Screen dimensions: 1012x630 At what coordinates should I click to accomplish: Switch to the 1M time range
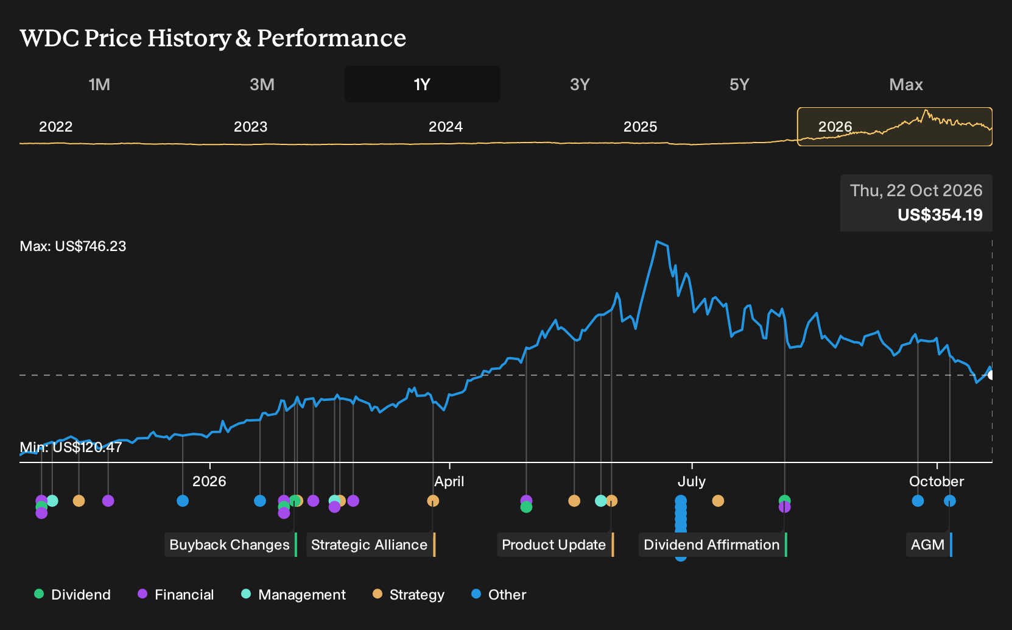[x=99, y=84]
